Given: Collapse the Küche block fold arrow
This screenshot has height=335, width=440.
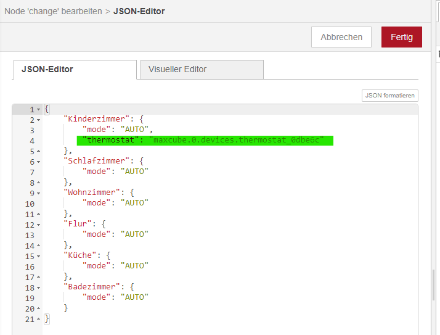Looking at the screenshot, I should (x=38, y=256).
